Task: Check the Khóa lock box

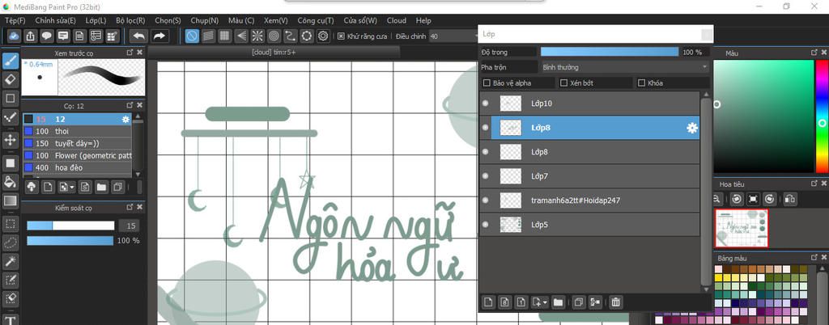Action: pyautogui.click(x=642, y=82)
